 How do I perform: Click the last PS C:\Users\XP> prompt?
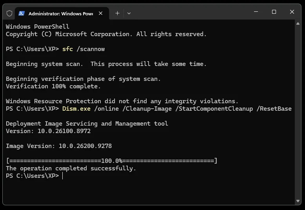(x=32, y=176)
